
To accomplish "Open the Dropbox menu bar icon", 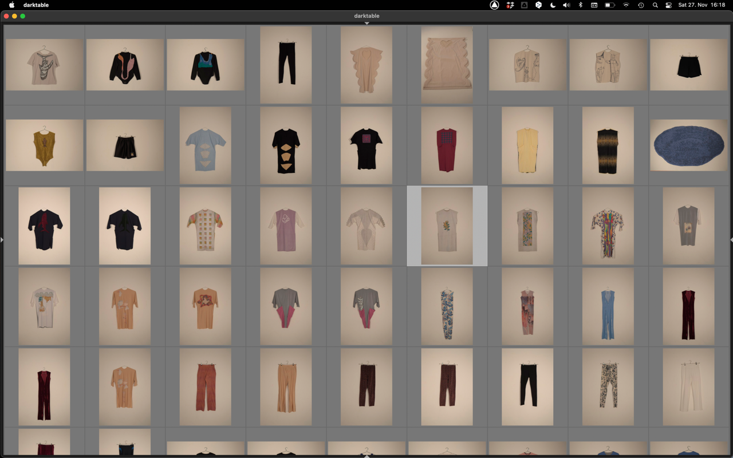I will click(510, 5).
